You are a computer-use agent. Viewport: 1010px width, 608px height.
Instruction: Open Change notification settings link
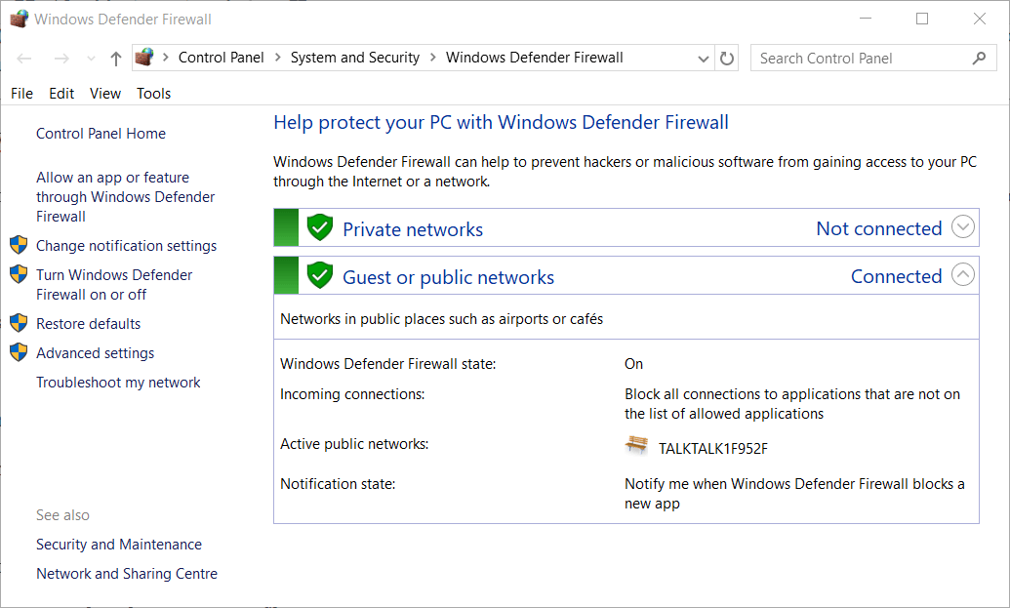[x=126, y=245]
